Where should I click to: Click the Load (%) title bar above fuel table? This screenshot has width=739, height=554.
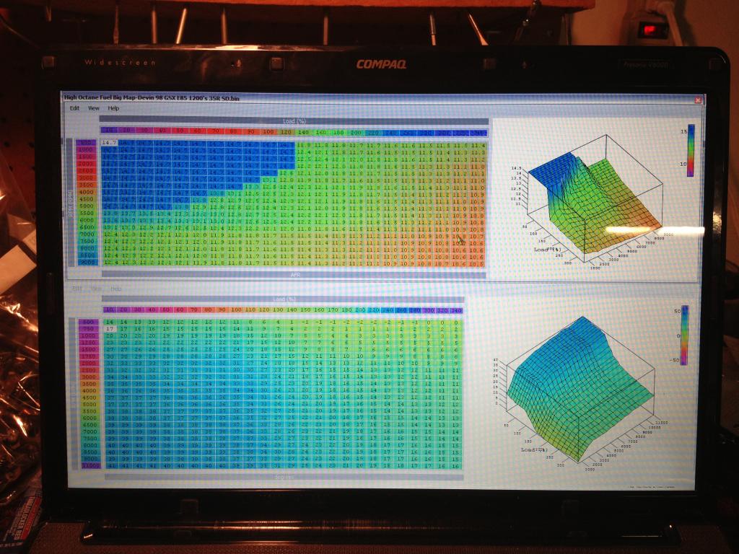pyautogui.click(x=294, y=121)
